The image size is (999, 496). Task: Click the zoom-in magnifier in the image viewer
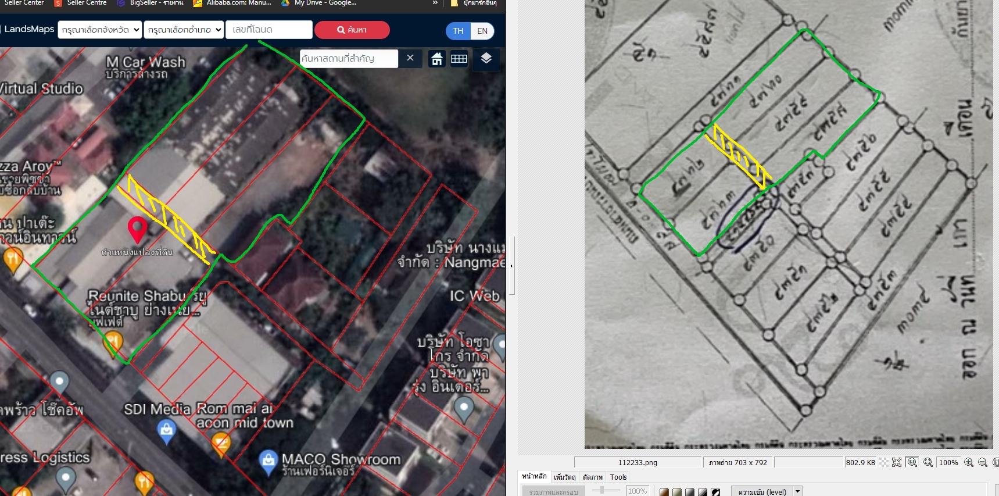(968, 462)
